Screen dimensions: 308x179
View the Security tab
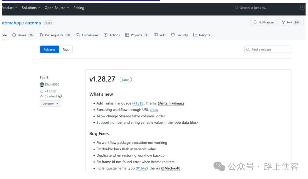180,35
